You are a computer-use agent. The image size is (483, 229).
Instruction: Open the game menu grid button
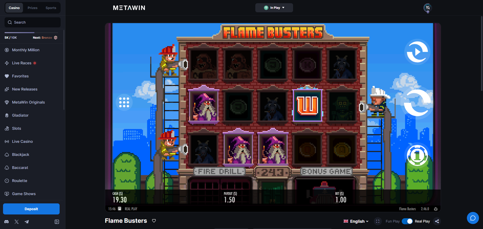point(124,102)
